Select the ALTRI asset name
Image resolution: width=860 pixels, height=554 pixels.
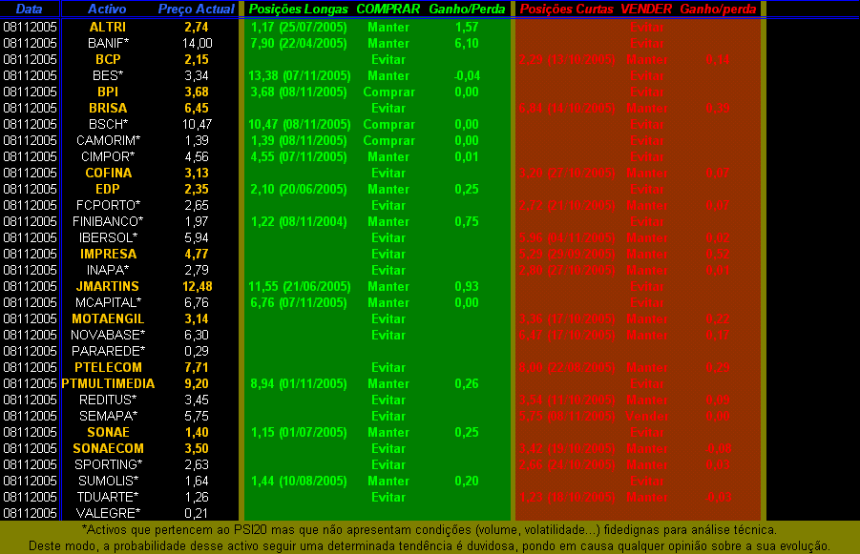108,27
